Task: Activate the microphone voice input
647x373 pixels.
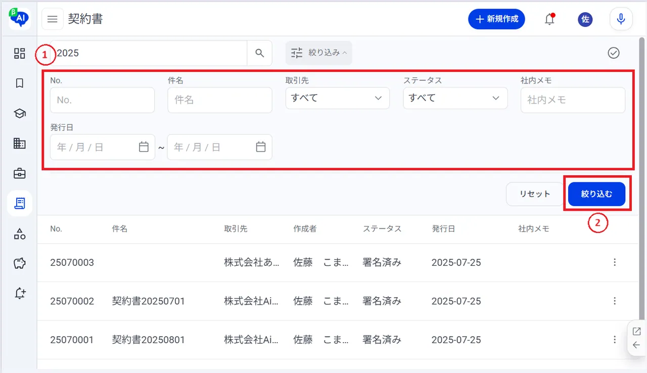Action: click(621, 19)
